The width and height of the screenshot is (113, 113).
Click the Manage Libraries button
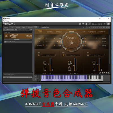point(10,30)
